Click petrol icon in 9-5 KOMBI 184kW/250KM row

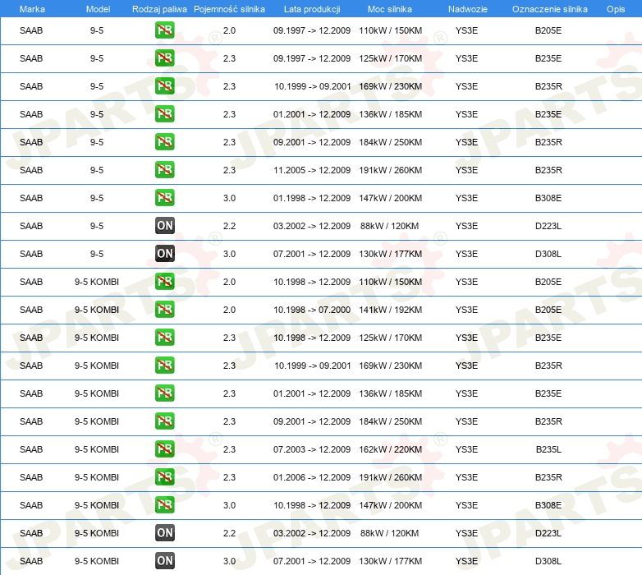(x=164, y=421)
